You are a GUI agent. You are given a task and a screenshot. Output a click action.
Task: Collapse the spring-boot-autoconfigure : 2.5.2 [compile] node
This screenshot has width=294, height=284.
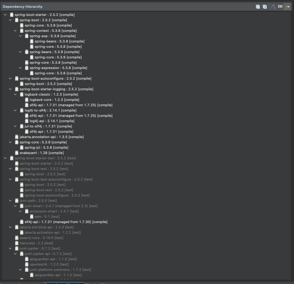coord(10,78)
